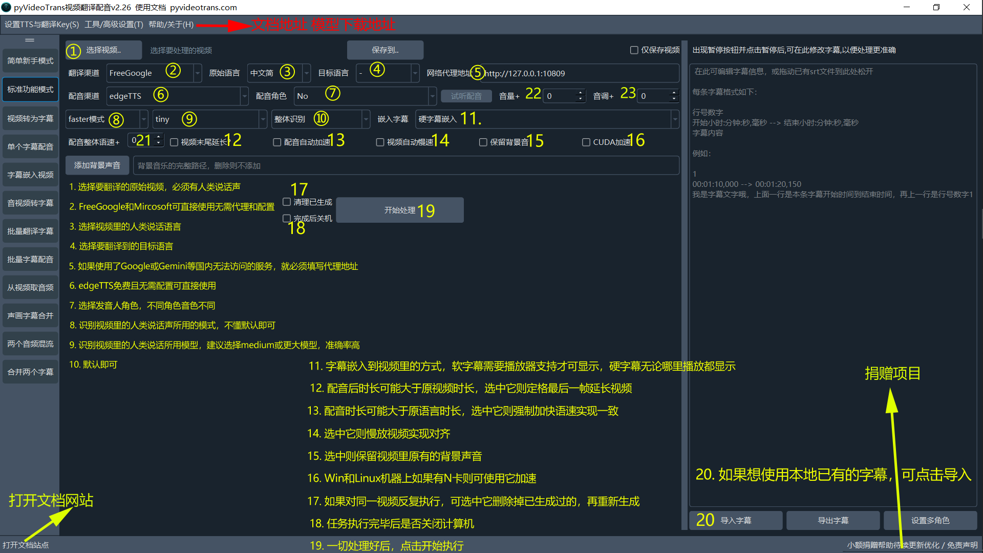Image resolution: width=983 pixels, height=553 pixels.
Task: Enable 视频自动慢速 checkbox
Action: click(380, 142)
